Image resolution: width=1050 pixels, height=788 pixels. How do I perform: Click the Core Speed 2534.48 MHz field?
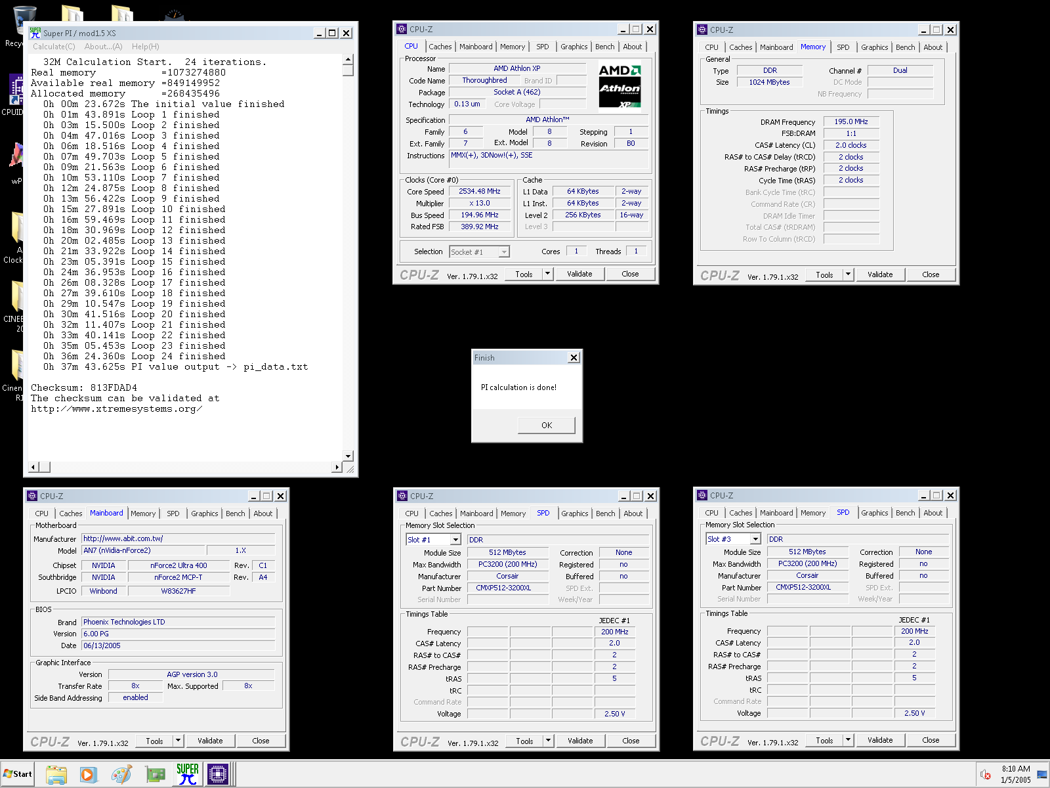(480, 192)
